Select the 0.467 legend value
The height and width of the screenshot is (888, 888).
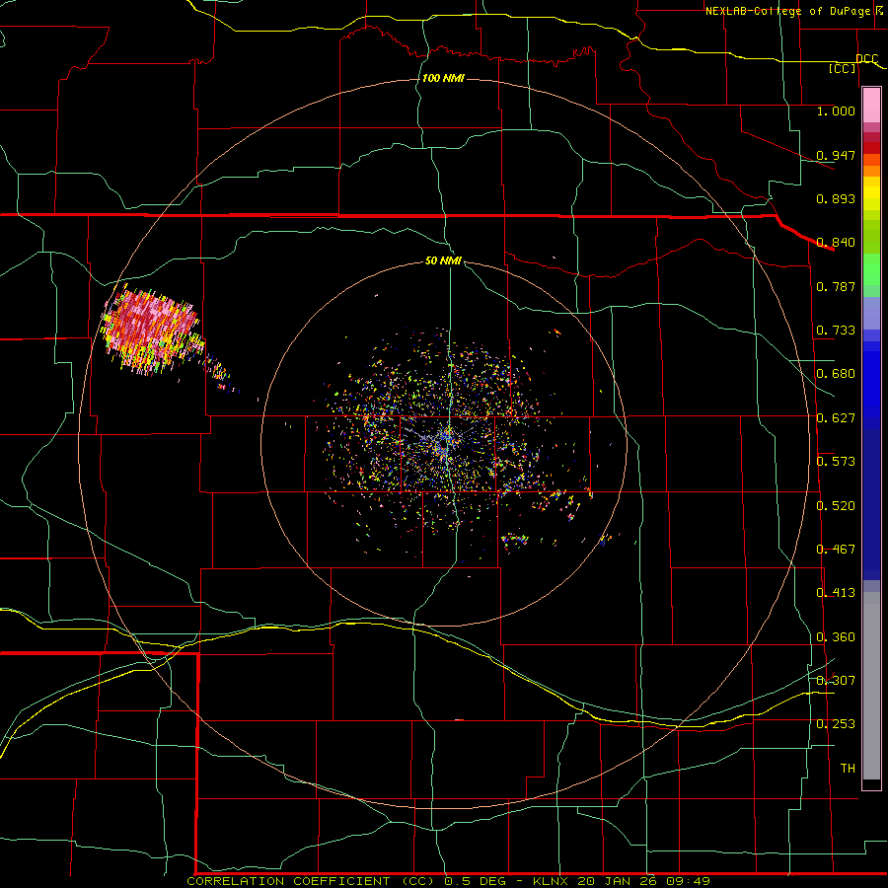pos(836,550)
